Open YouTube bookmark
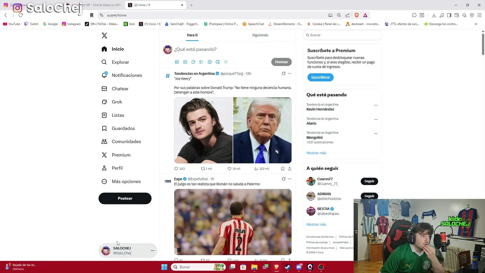Screen dimensions: 485x273 (x=12, y=24)
